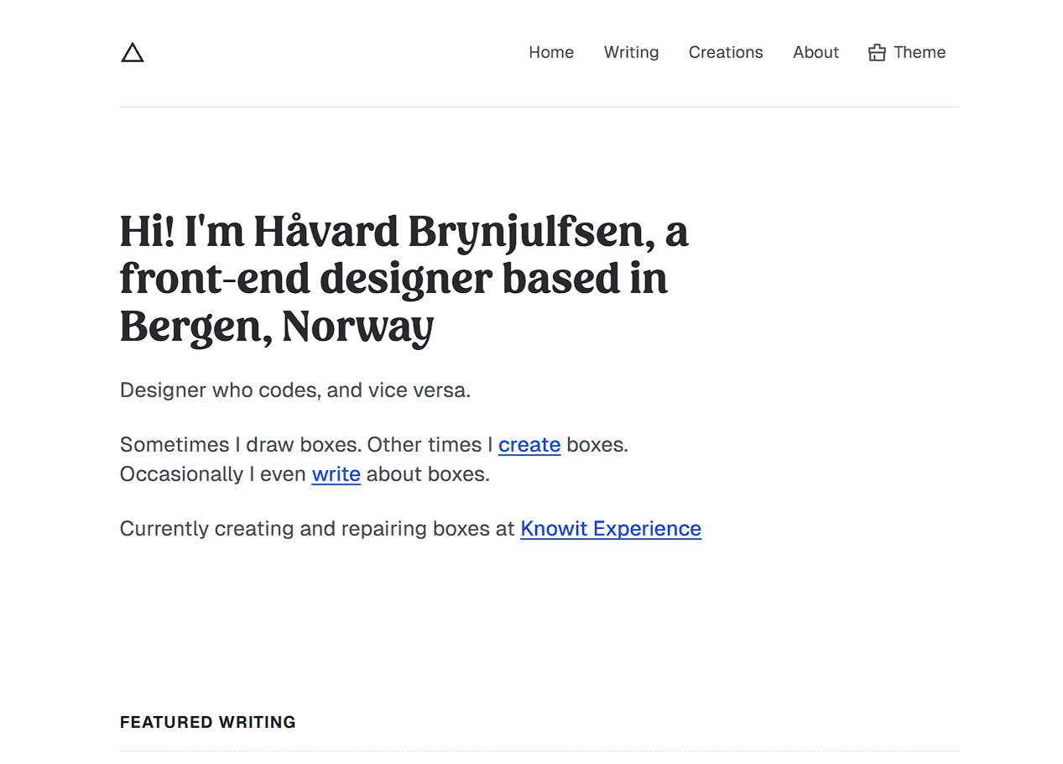The height and width of the screenshot is (764, 1063).
Task: Follow the 'write' inline link
Action: (x=336, y=474)
